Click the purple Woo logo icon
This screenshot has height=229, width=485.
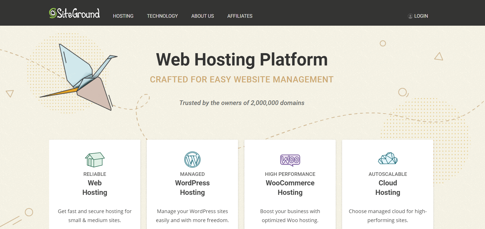pos(290,160)
